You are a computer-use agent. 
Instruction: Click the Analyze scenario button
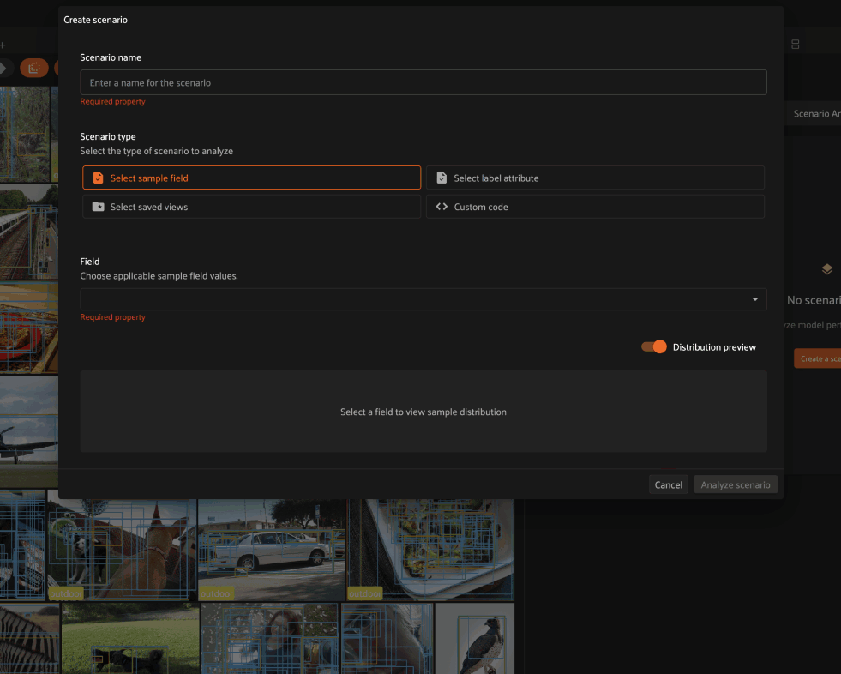[x=736, y=484]
